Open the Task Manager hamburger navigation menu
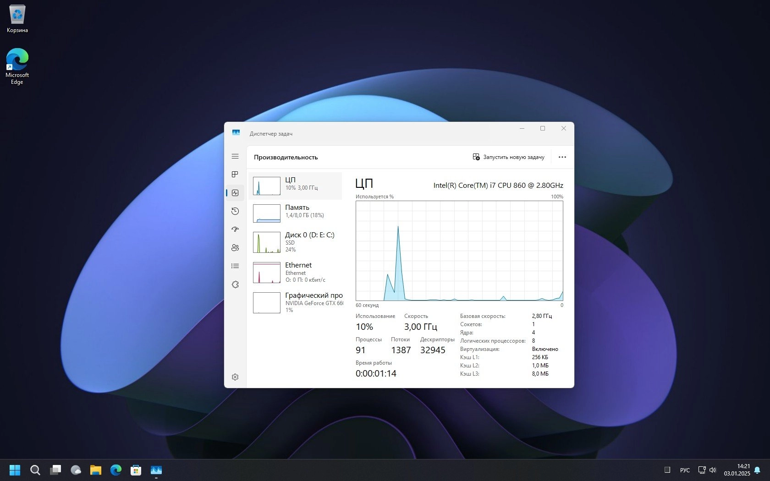770x481 pixels. [235, 156]
